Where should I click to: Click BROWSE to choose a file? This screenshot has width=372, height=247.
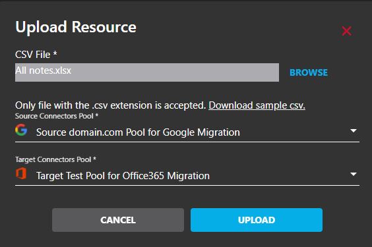309,72
